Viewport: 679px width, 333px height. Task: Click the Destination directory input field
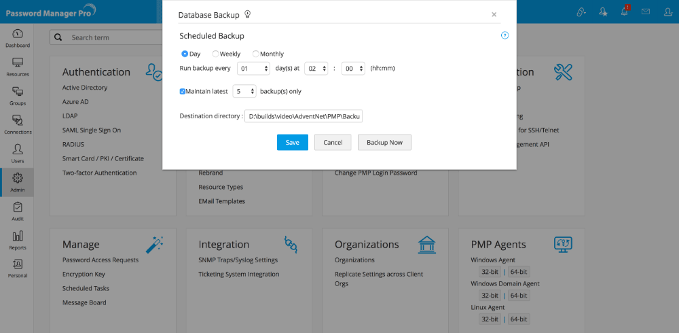tap(304, 116)
